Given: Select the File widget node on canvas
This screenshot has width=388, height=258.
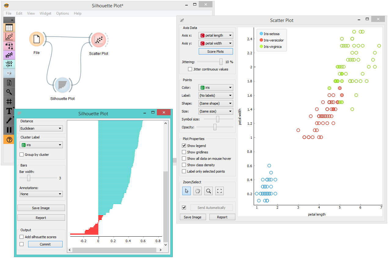Looking at the screenshot, I should coord(37,40).
